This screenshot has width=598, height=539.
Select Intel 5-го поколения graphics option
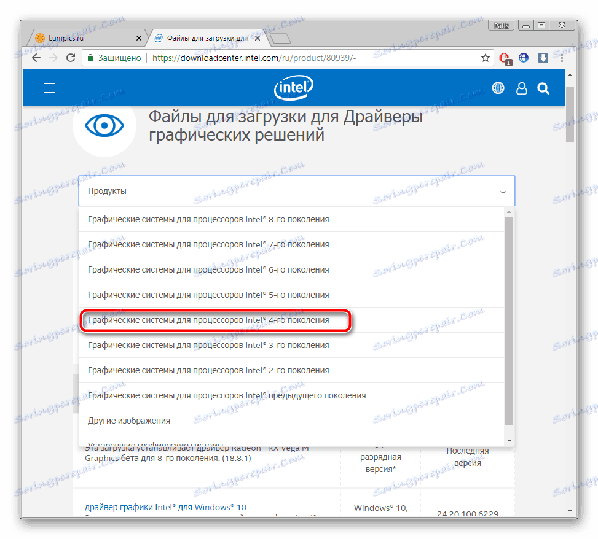click(291, 295)
